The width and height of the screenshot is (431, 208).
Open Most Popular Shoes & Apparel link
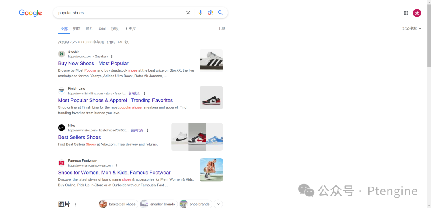point(115,101)
